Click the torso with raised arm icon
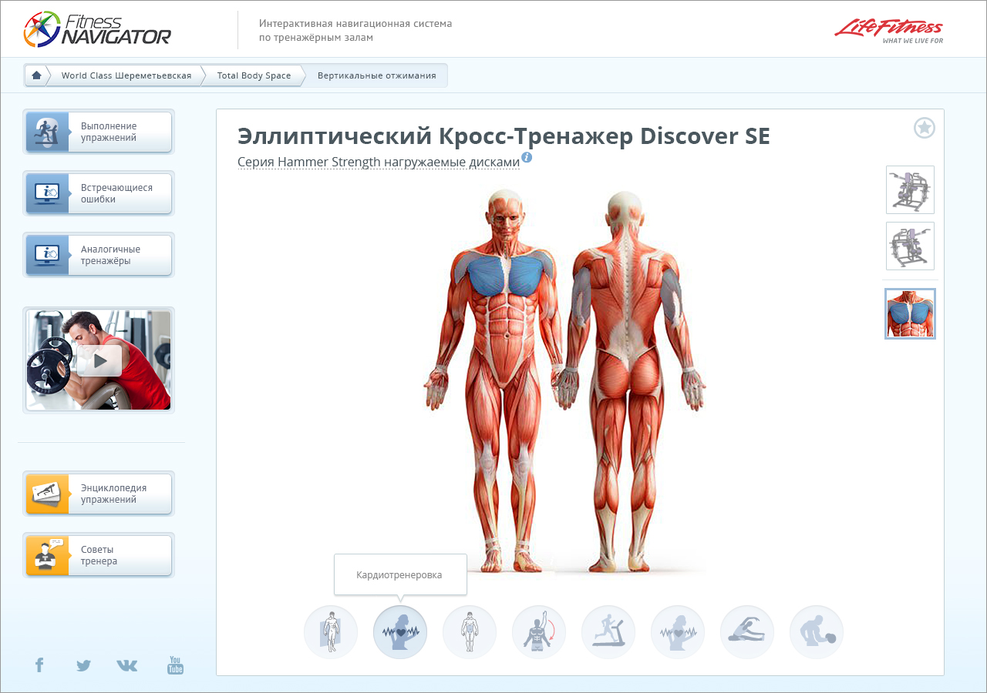The height and width of the screenshot is (693, 987). (539, 632)
